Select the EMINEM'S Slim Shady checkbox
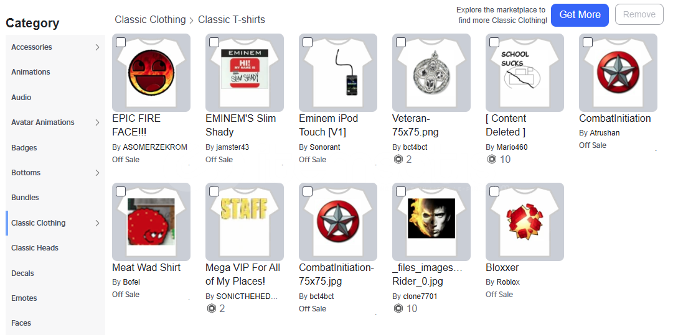The height and width of the screenshot is (335, 673). [x=214, y=42]
